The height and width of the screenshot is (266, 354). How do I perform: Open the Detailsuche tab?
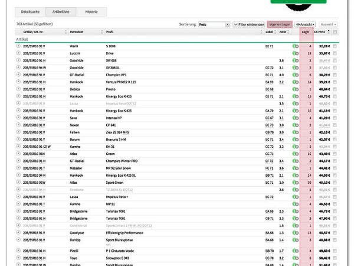pyautogui.click(x=30, y=12)
